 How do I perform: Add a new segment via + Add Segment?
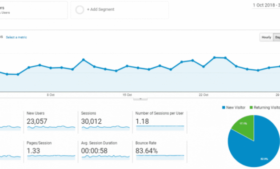[100, 9]
